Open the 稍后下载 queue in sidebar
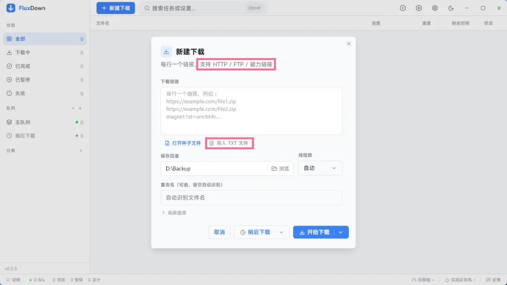 point(45,136)
